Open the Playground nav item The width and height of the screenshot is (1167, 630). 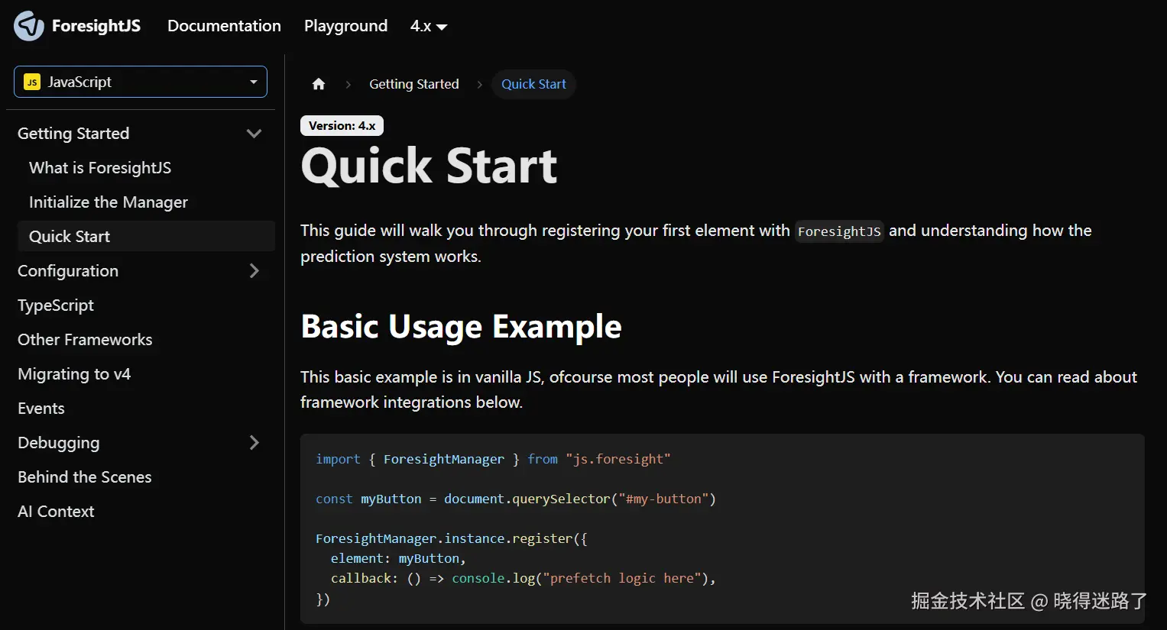[x=345, y=26]
